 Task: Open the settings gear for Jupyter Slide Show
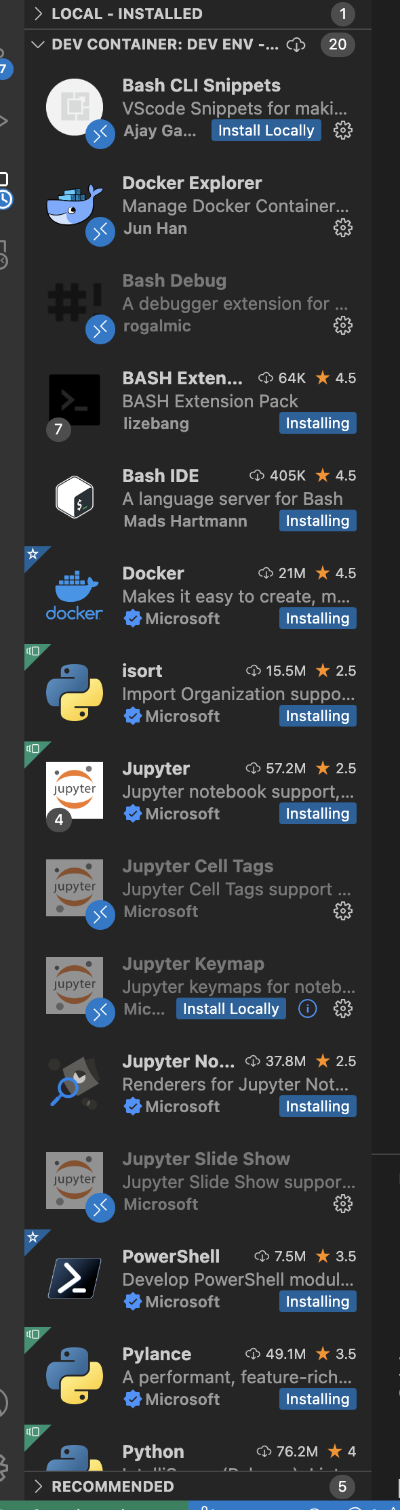pyautogui.click(x=343, y=1204)
